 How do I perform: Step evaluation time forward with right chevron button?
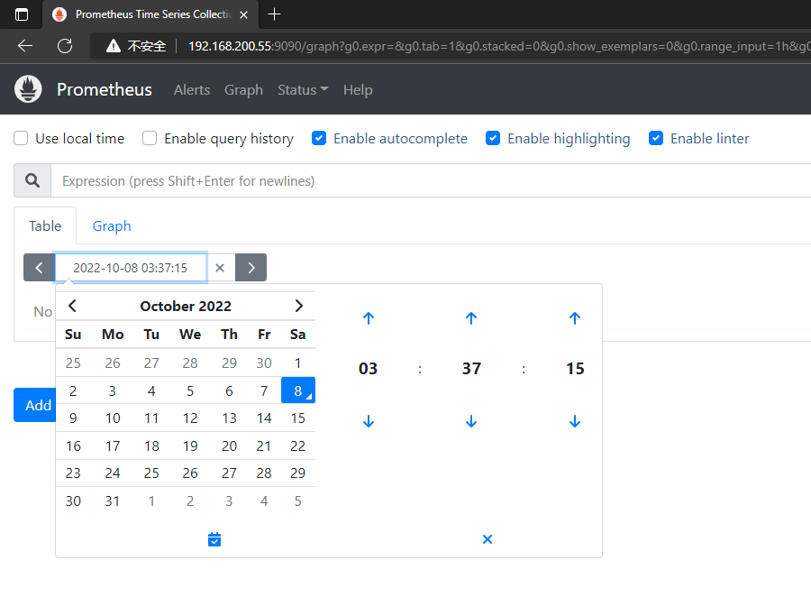click(251, 268)
